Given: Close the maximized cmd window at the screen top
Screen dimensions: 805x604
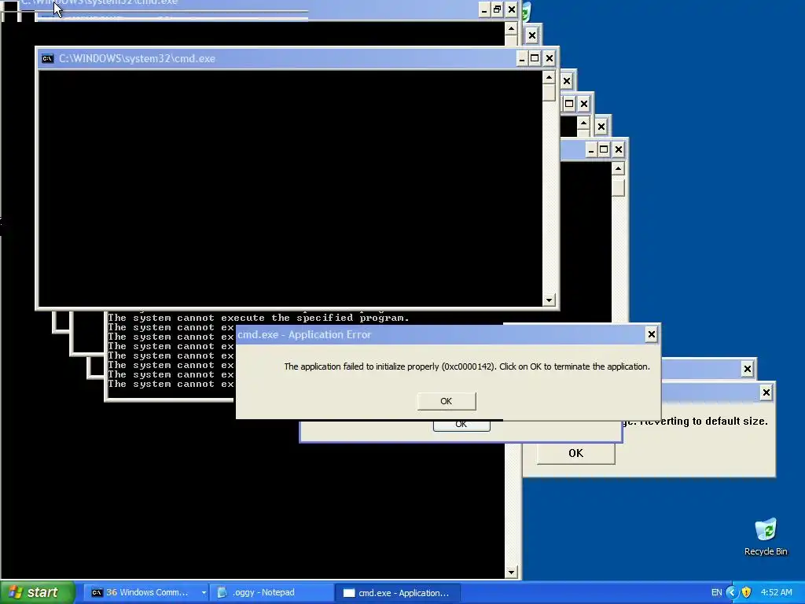Looking at the screenshot, I should click(511, 9).
